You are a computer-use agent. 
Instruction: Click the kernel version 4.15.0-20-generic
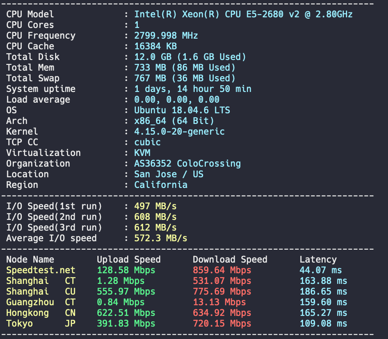tap(180, 132)
